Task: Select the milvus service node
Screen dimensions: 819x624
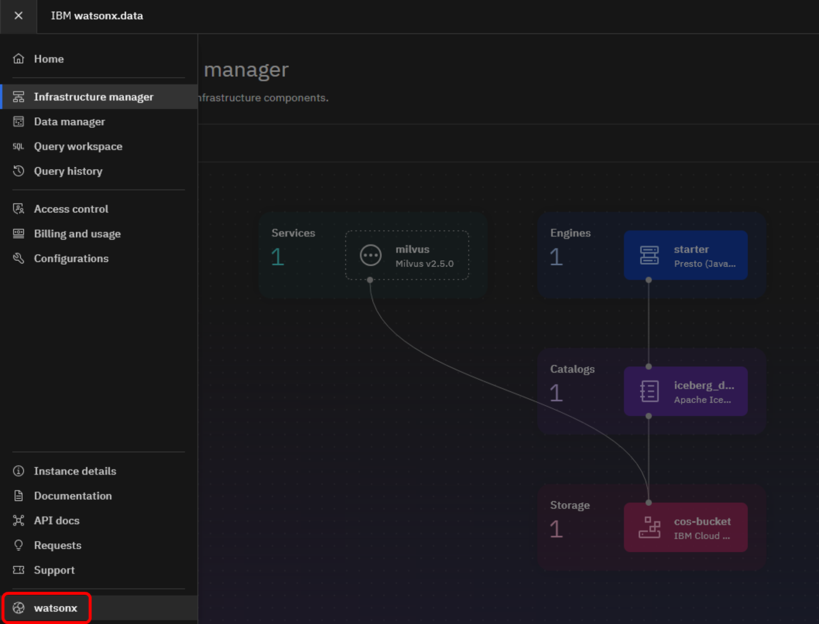Action: 407,255
